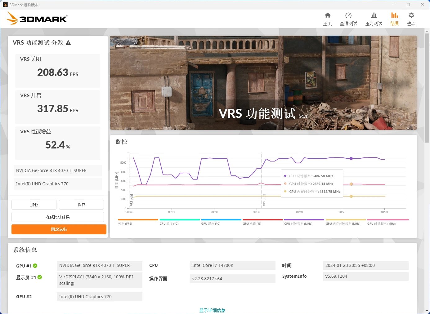Open the 主页 home icon

(x=327, y=15)
